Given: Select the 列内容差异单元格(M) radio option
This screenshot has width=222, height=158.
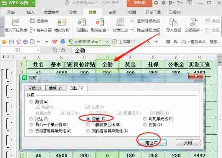Looking at the screenshot, I should point(88,131).
